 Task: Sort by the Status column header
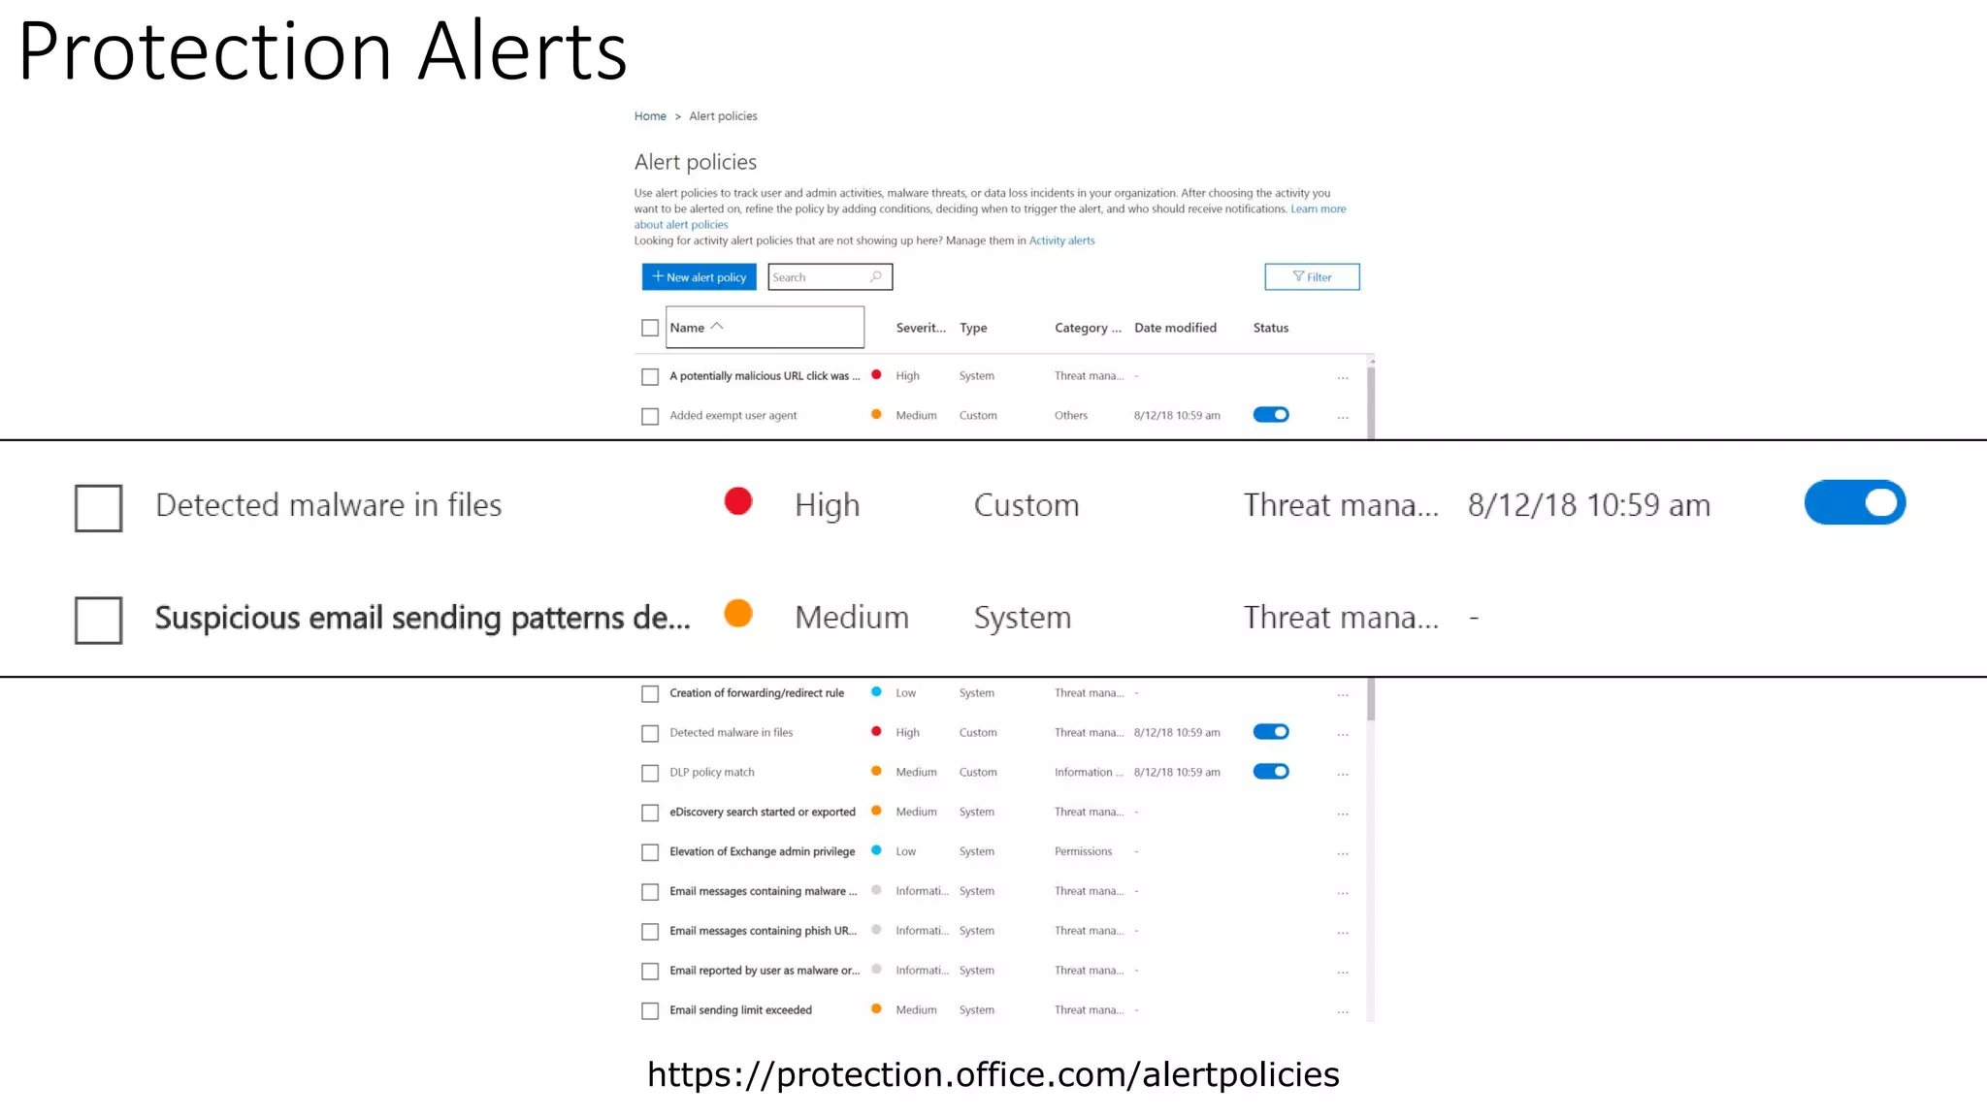tap(1271, 328)
